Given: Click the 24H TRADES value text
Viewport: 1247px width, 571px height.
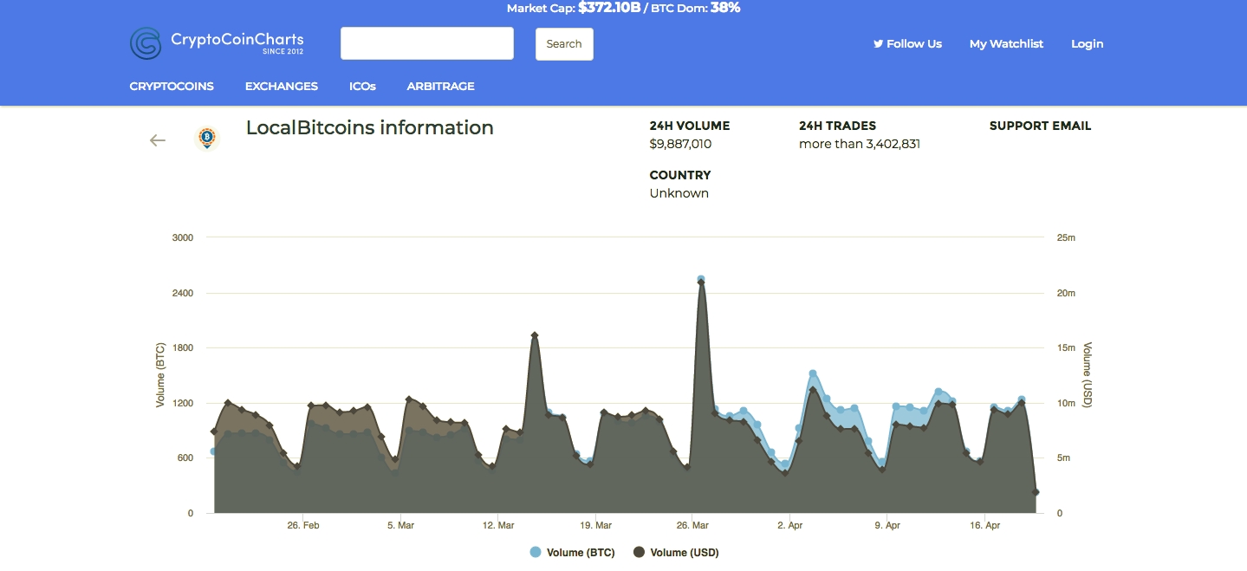Looking at the screenshot, I should (x=860, y=144).
